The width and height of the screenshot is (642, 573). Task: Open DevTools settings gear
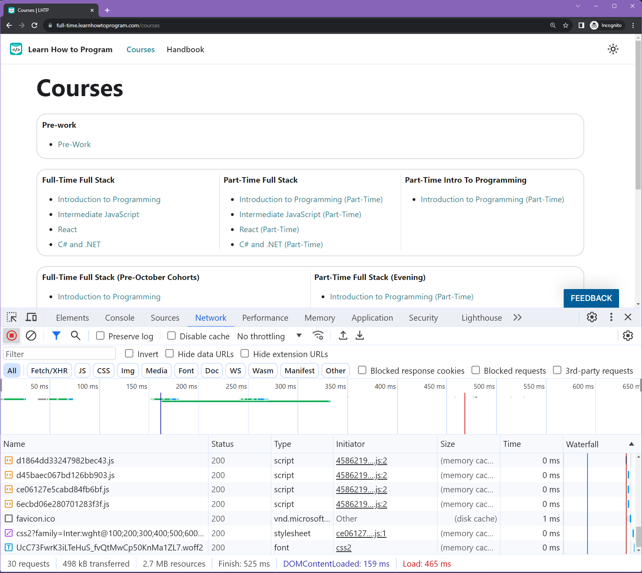pyautogui.click(x=592, y=317)
